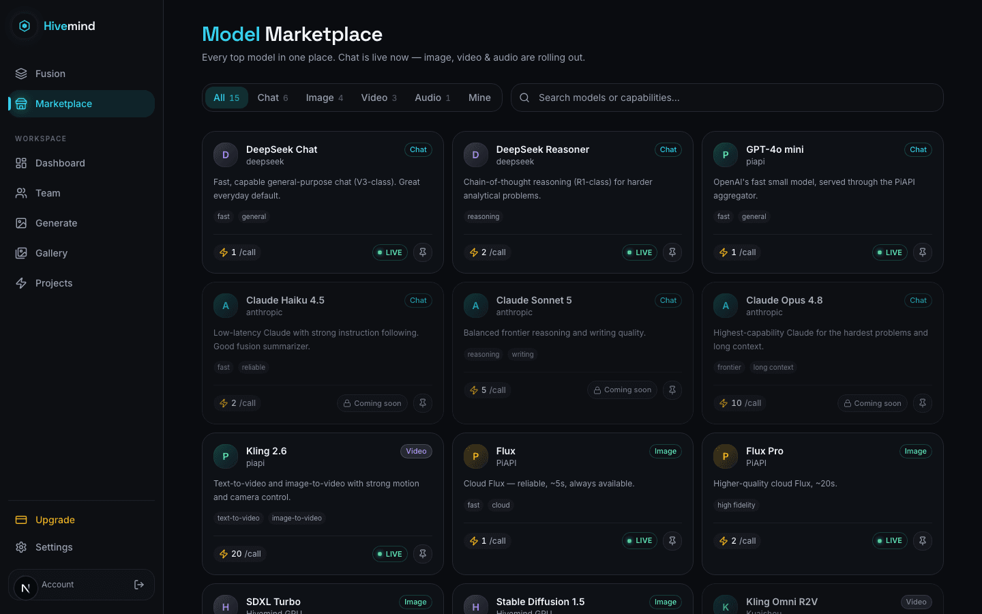
Task: Open Projects in the sidebar
Action: 81,283
